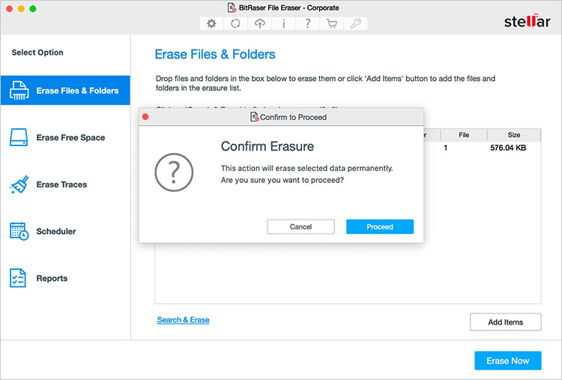
Task: Click the Erase Now button
Action: click(507, 361)
